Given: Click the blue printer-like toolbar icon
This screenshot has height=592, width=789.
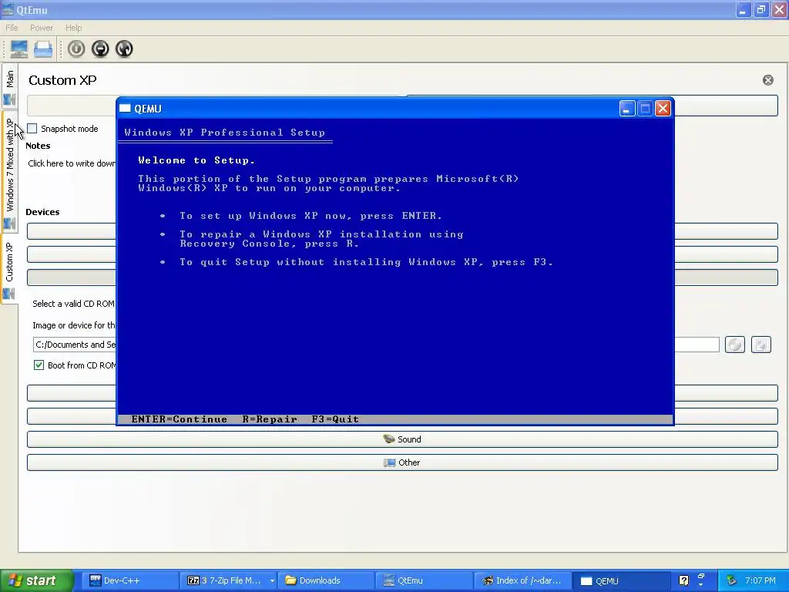Looking at the screenshot, I should click(x=43, y=49).
